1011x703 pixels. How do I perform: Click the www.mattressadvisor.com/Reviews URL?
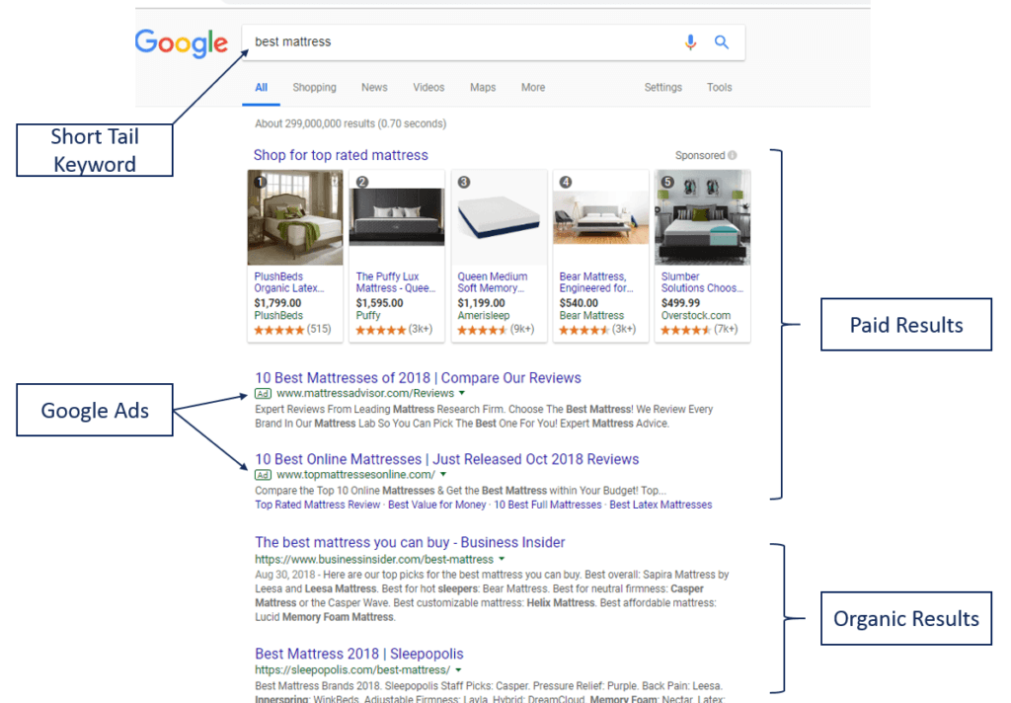pos(365,393)
